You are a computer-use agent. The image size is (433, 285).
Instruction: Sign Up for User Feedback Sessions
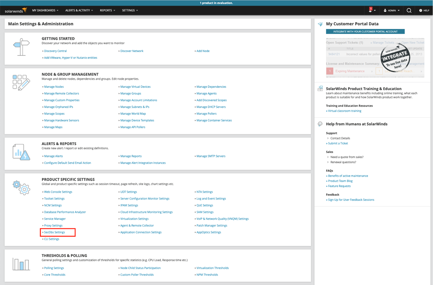(351, 200)
